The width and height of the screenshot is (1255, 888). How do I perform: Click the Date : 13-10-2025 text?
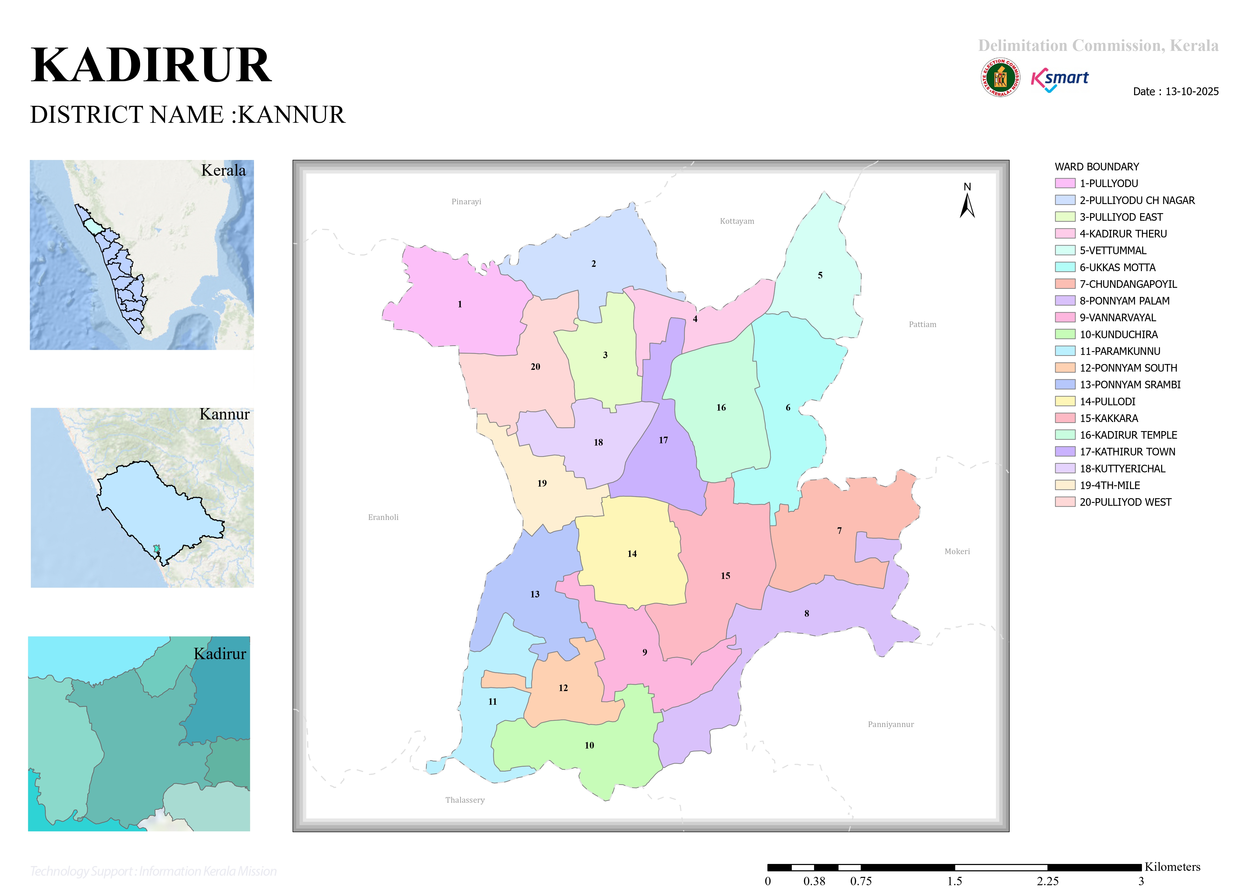[x=1176, y=91]
